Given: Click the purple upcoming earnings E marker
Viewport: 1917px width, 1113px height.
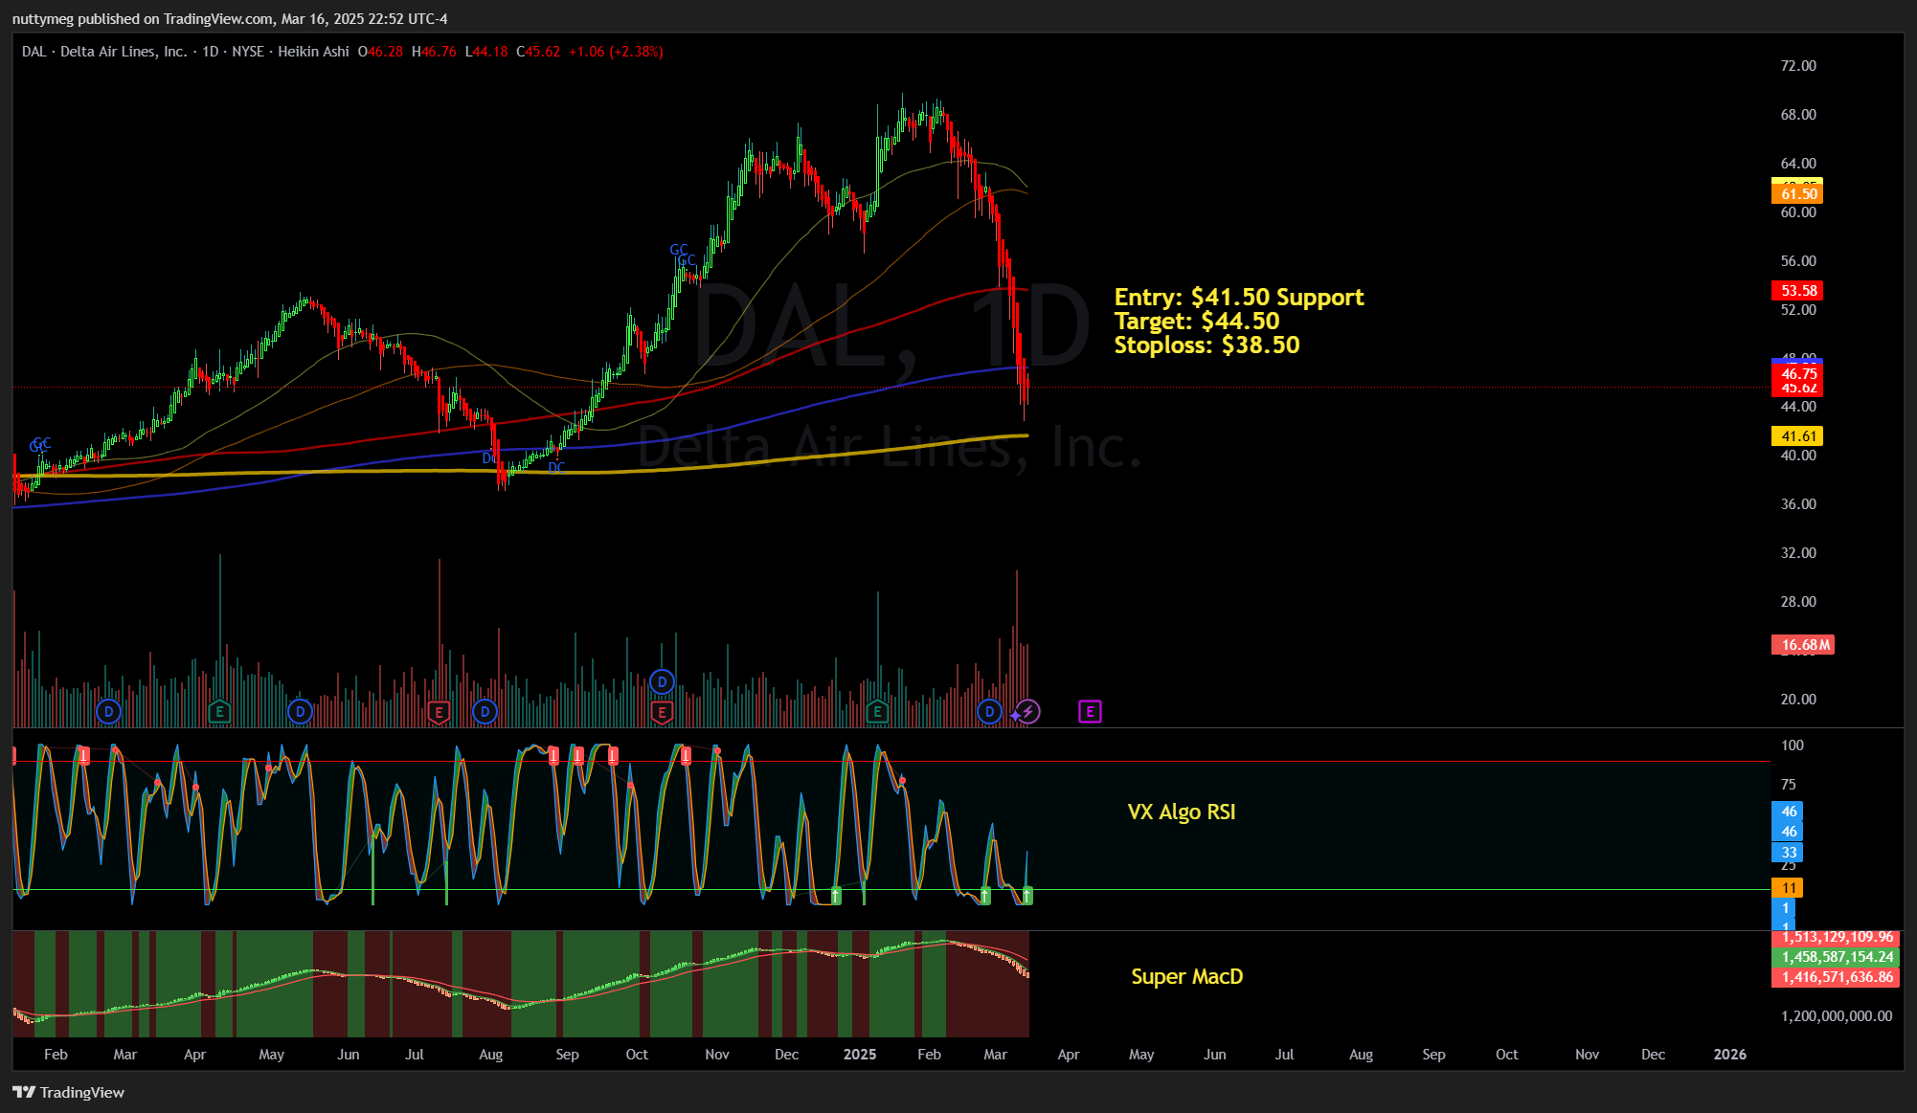Looking at the screenshot, I should pyautogui.click(x=1090, y=711).
